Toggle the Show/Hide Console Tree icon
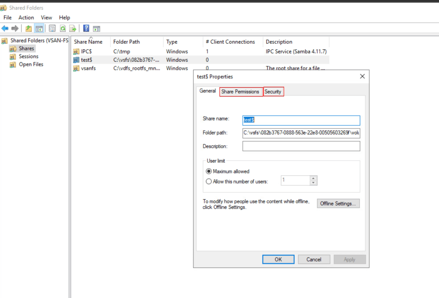 (x=39, y=29)
